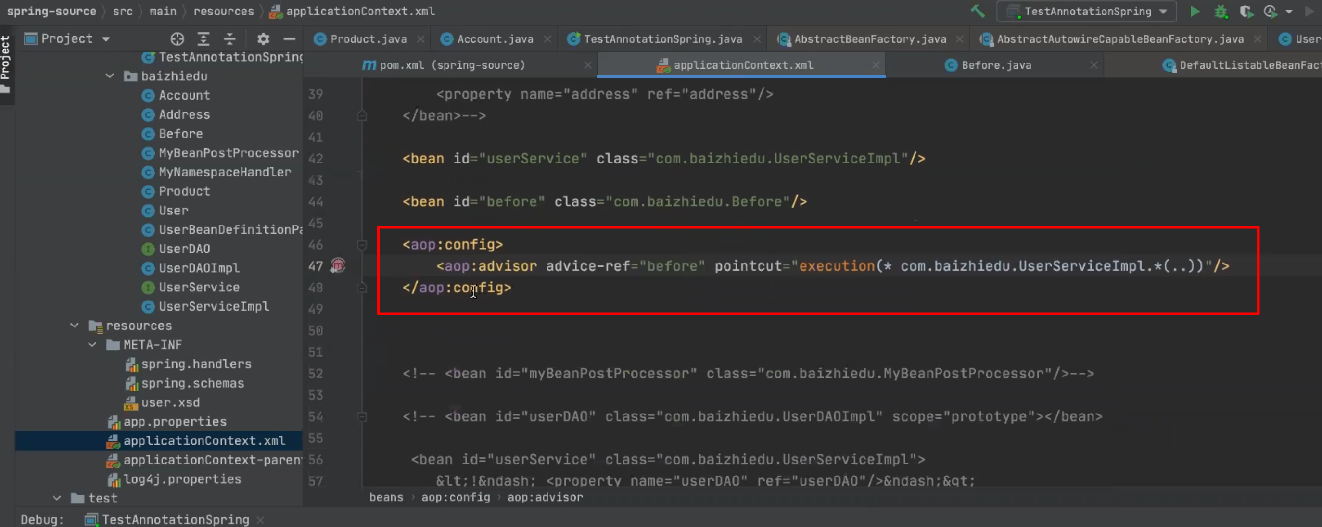The width and height of the screenshot is (1322, 527).
Task: Close the TestAnnotationSpring debug tab
Action: coord(260,520)
